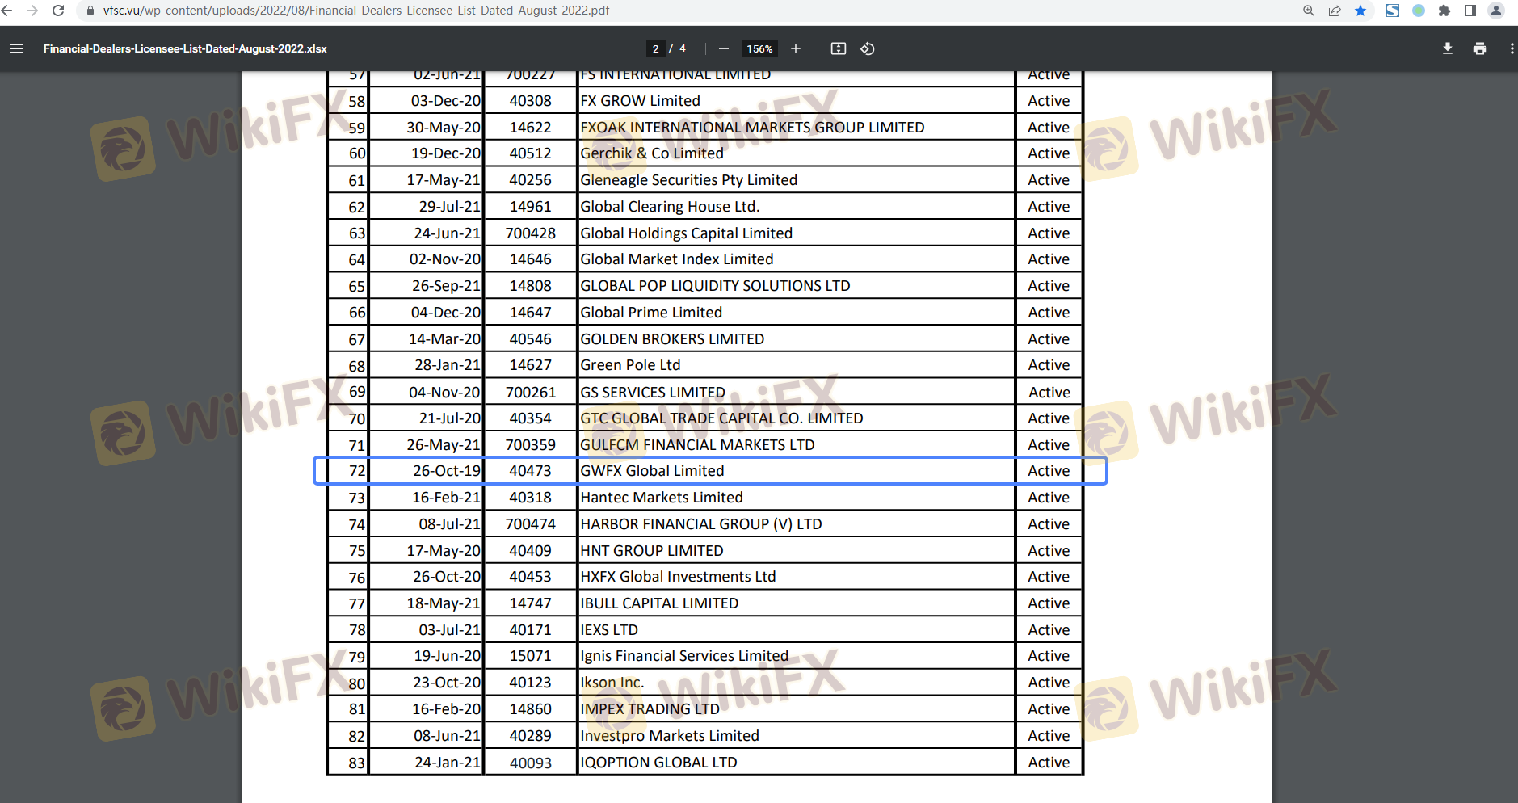Screen dimensions: 1518x803
Task: Click IQOPTION GLOBAL LTD entry
Action: (658, 763)
